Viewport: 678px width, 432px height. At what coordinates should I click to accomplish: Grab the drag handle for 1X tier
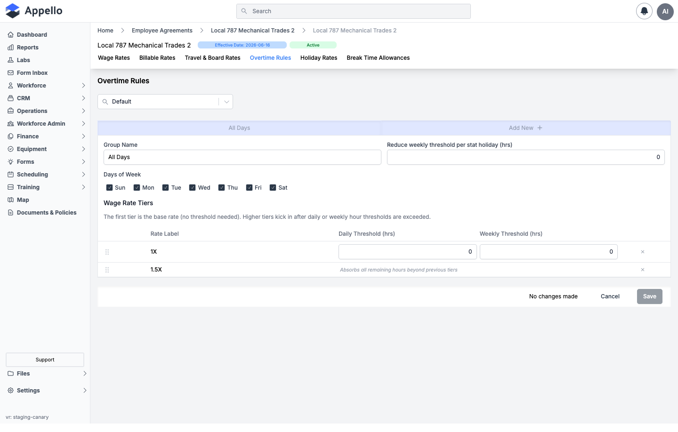[x=107, y=252]
